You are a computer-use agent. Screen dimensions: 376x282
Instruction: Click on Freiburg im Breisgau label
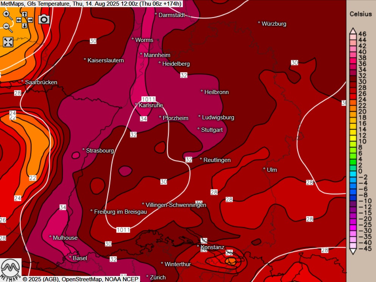click(120, 212)
